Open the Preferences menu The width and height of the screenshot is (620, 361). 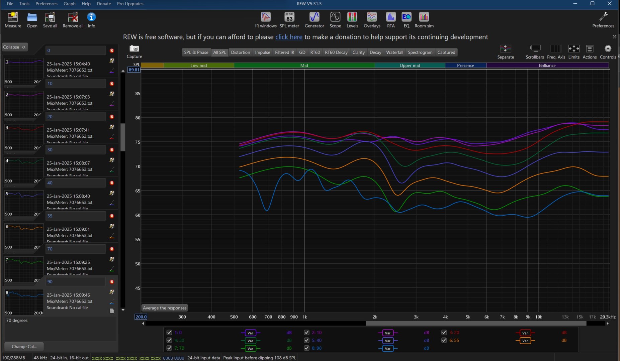coord(47,4)
